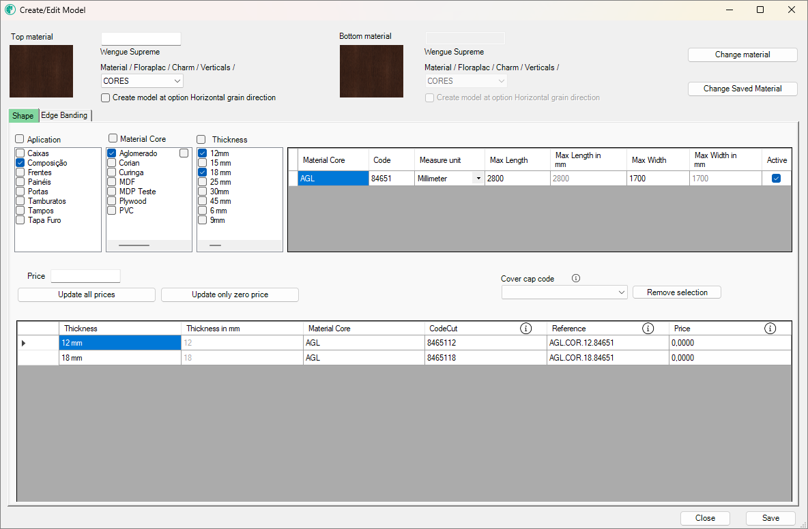Click the info icon in Price column header

tap(770, 329)
